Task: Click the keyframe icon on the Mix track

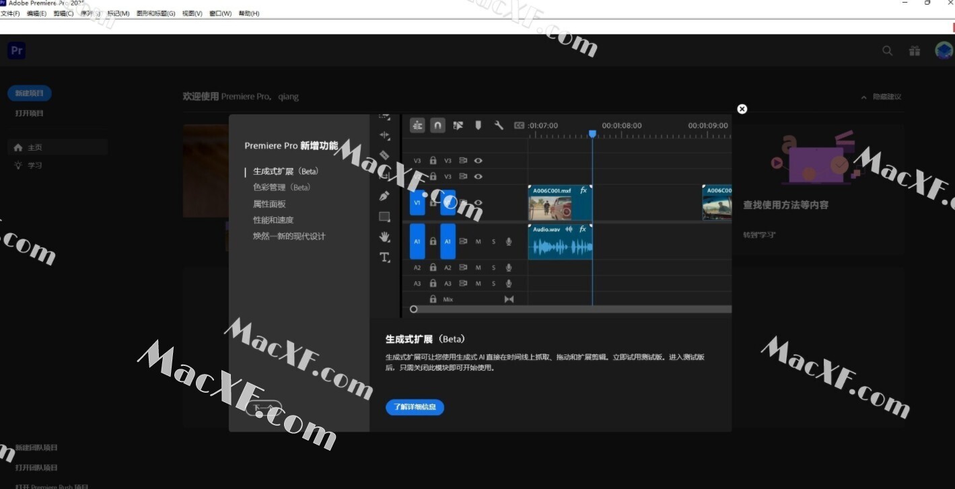Action: 509,299
